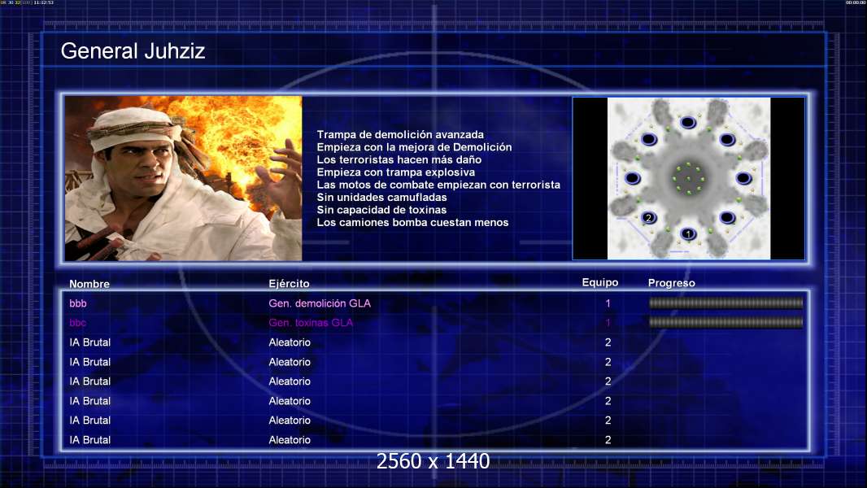The width and height of the screenshot is (867, 488).
Task: Click "Sin unidades camufladas" line
Action: click(381, 198)
